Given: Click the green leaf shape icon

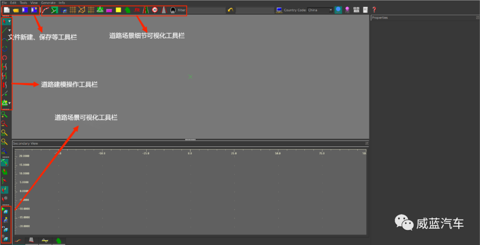Looking at the screenshot, I should click(128, 10).
